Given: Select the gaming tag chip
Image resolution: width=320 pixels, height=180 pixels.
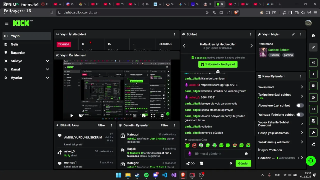Looking at the screenshot, I should (x=288, y=55).
